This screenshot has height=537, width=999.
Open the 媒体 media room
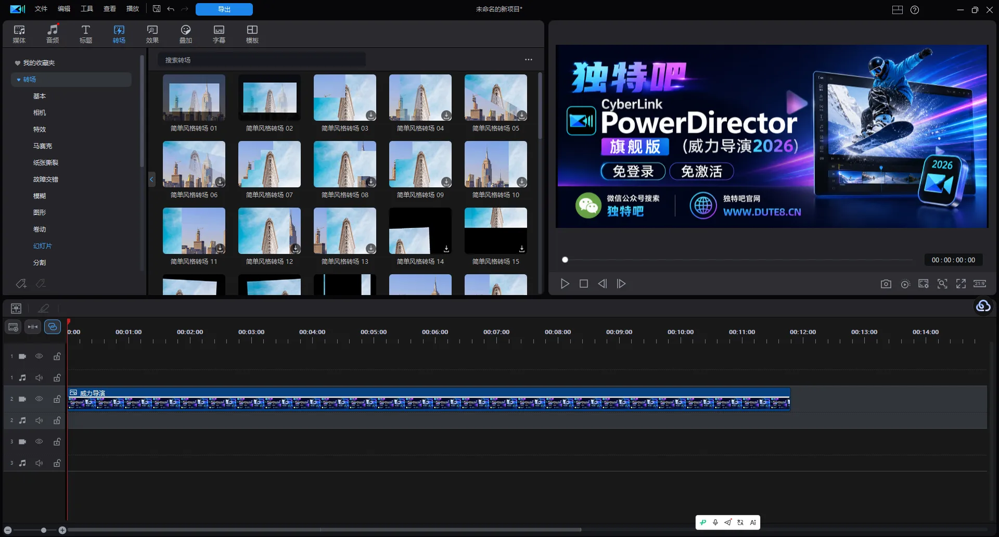(19, 34)
